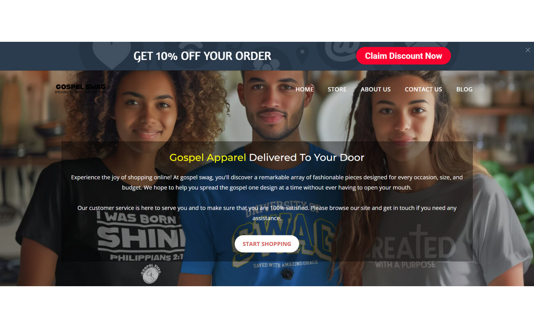The image size is (534, 328).
Task: Click the round Gospel Swag badge on black shirt
Action: [150, 273]
